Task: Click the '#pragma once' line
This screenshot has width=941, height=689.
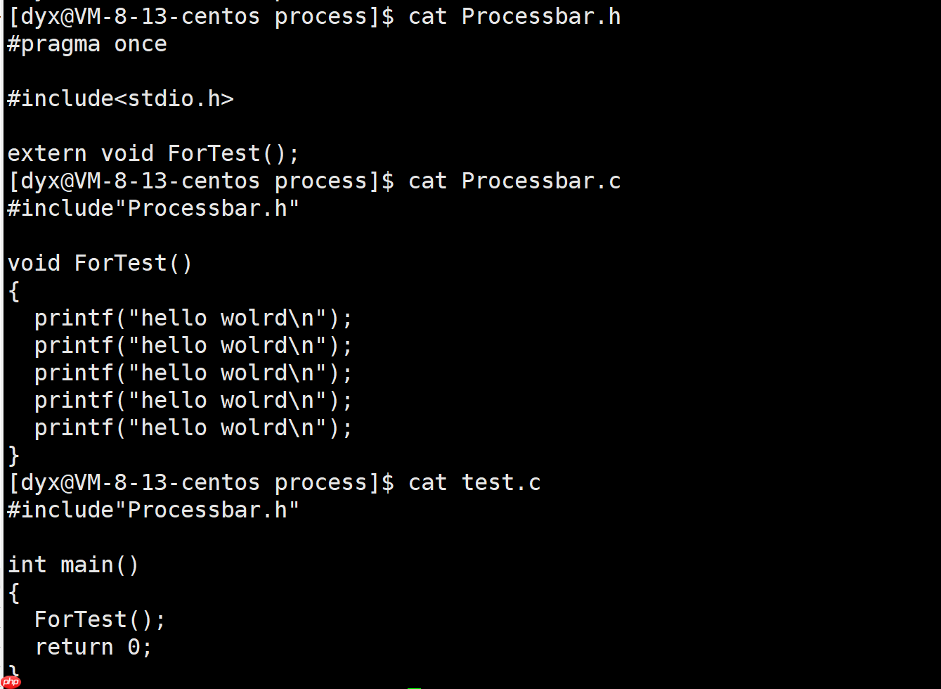Action: click(87, 44)
